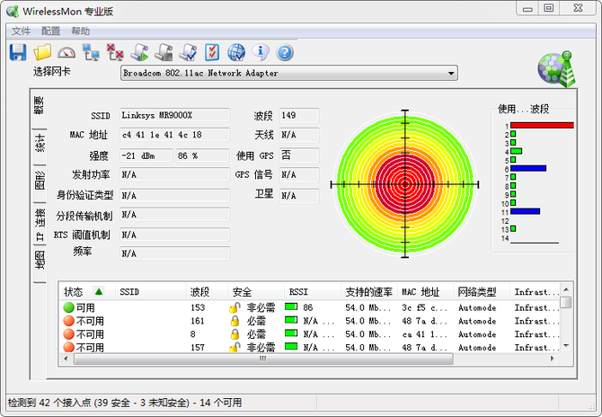Open the 帮助 menu
The image size is (602, 417).
[x=80, y=31]
